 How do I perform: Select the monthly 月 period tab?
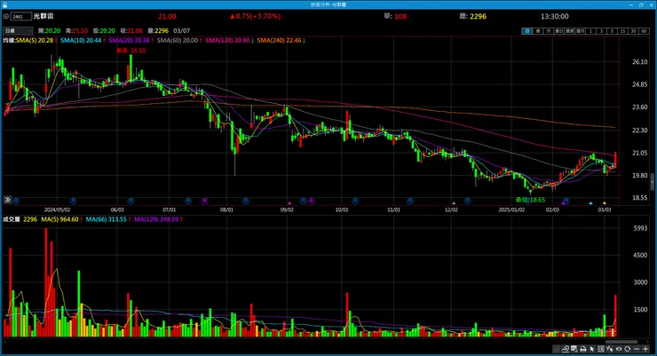click(548, 31)
